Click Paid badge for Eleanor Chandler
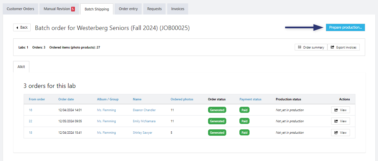This screenshot has width=378, height=161. (x=244, y=110)
